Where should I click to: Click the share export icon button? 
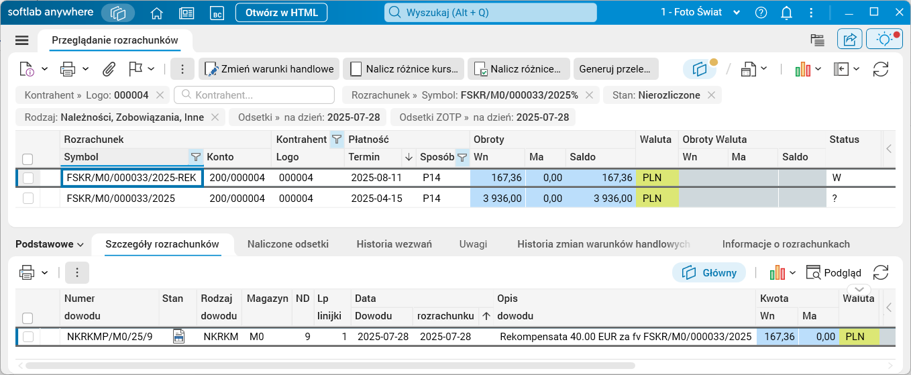[x=849, y=40]
